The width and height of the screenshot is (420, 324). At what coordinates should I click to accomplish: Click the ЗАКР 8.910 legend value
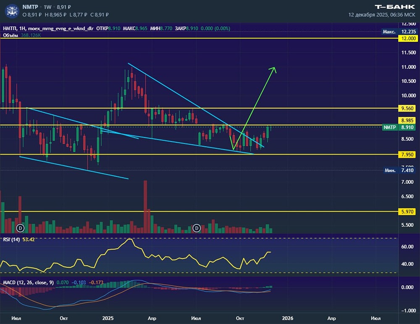click(186, 29)
